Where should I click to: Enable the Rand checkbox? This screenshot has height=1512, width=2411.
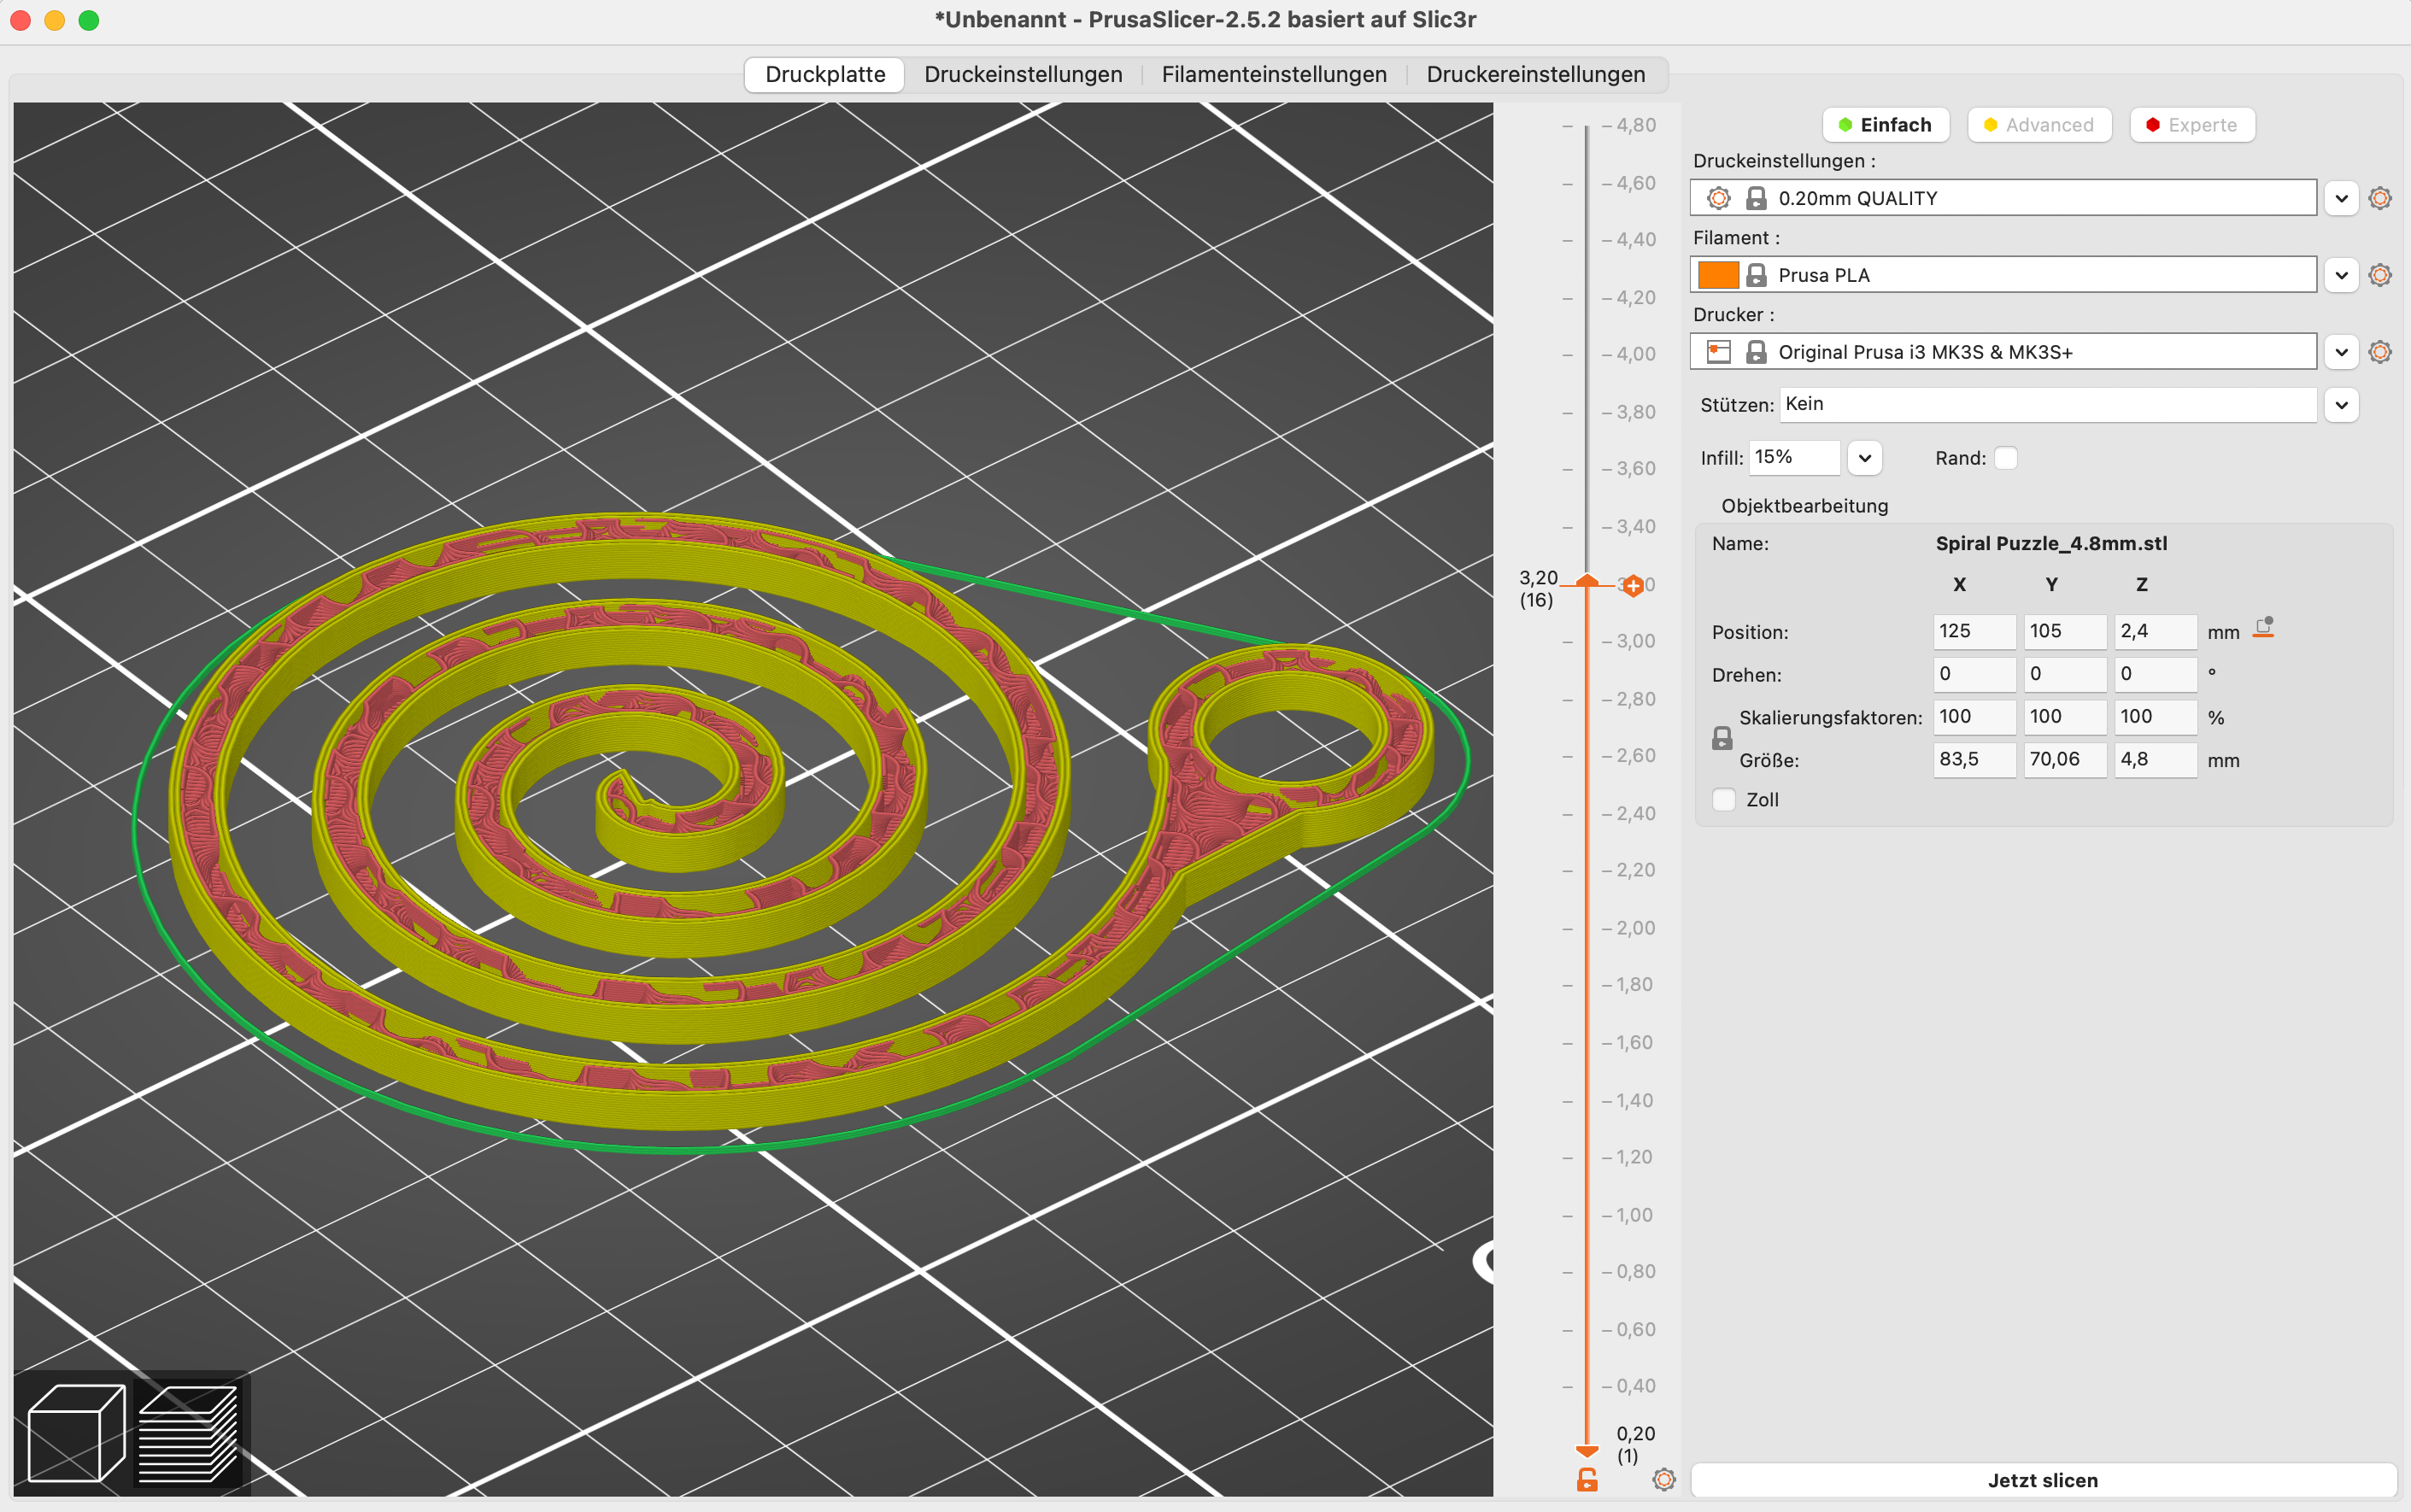[2005, 458]
